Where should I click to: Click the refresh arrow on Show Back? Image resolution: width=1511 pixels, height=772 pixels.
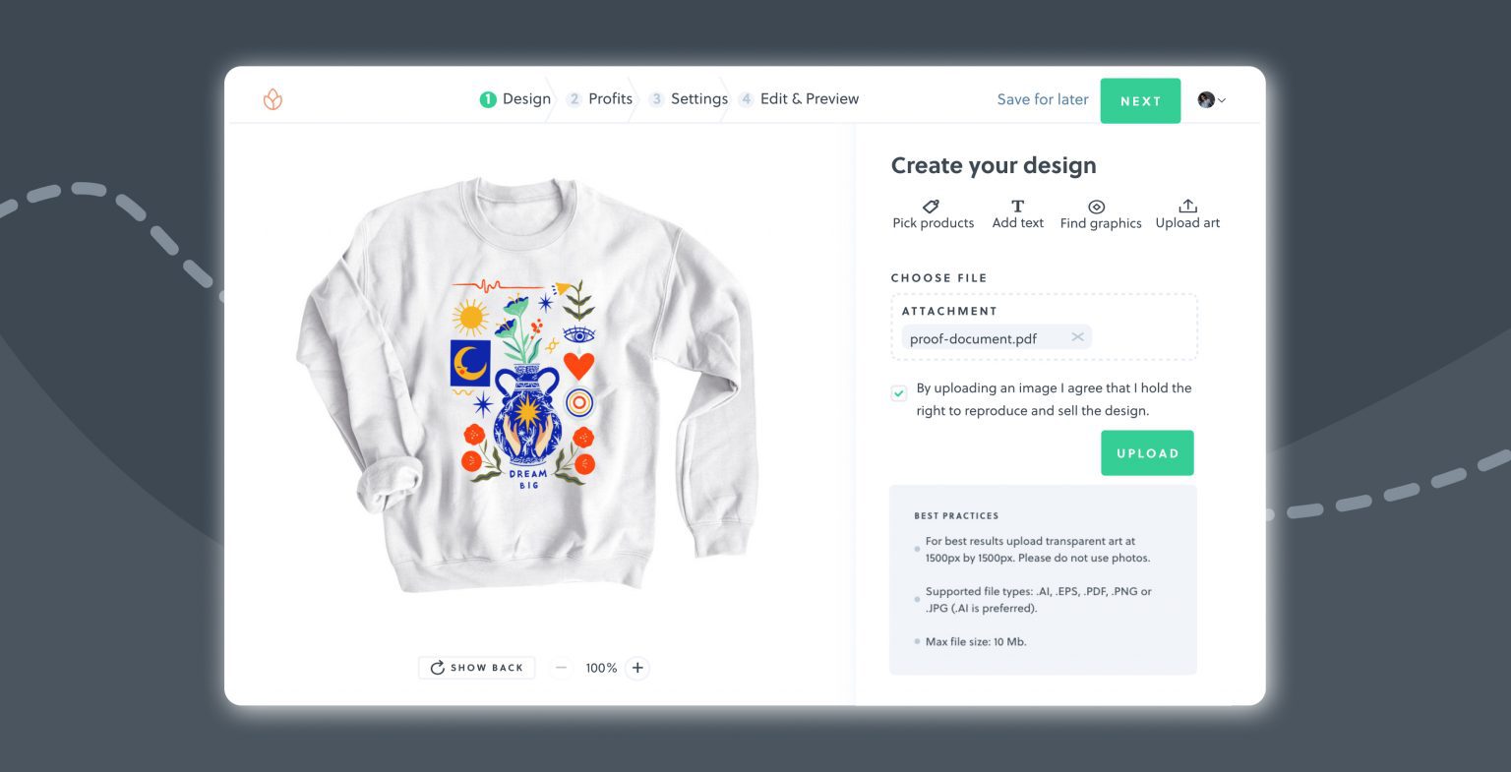coord(437,668)
